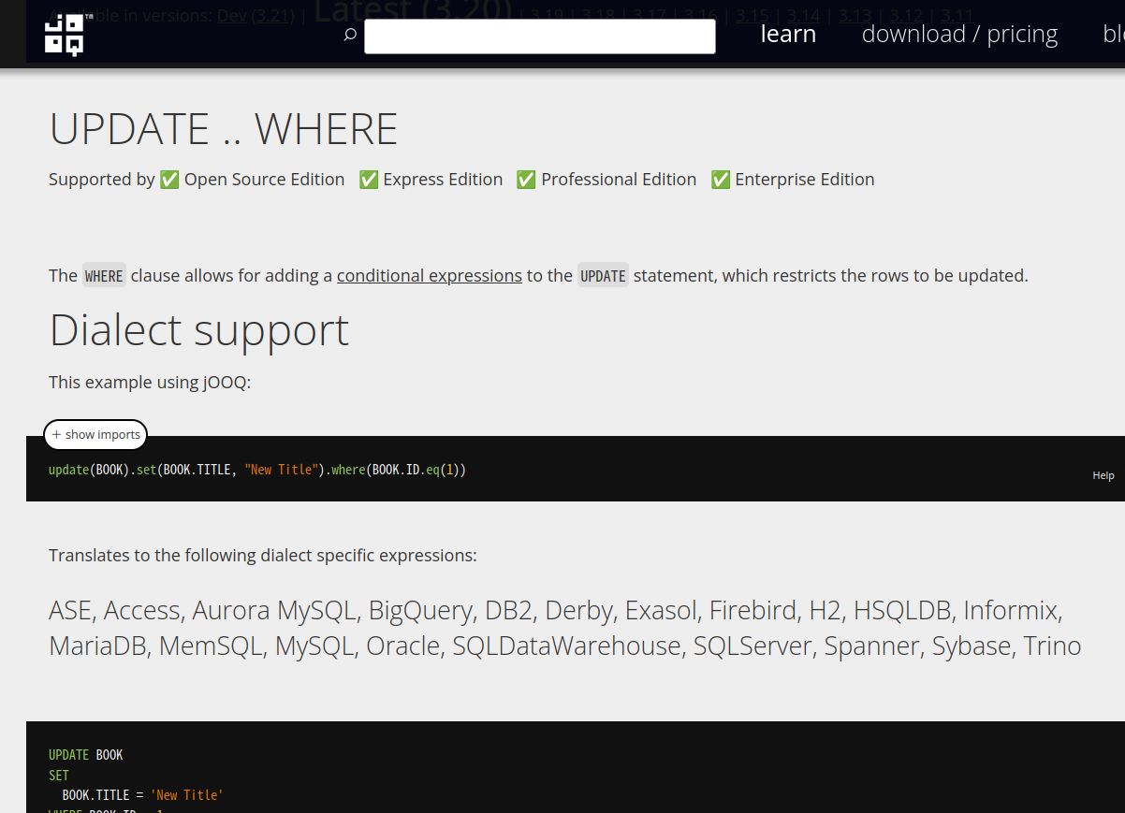Click the magnifying glass search icon

click(x=350, y=35)
